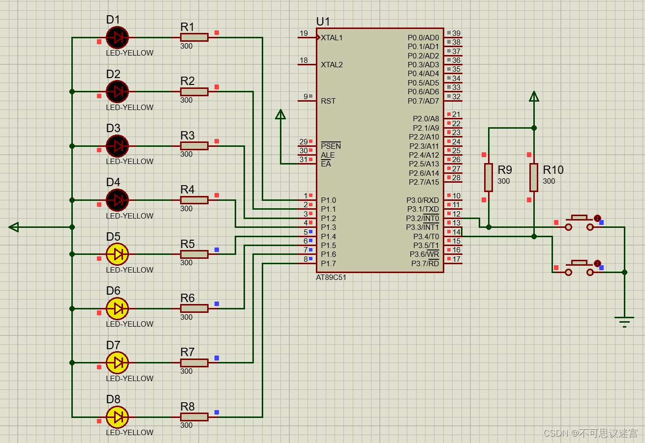Select the AT89C51 chip body
This screenshot has width=645, height=443.
(380, 150)
